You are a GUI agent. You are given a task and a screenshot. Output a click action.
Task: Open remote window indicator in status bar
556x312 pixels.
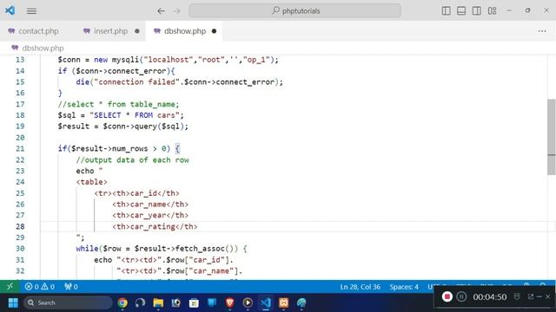click(10, 287)
